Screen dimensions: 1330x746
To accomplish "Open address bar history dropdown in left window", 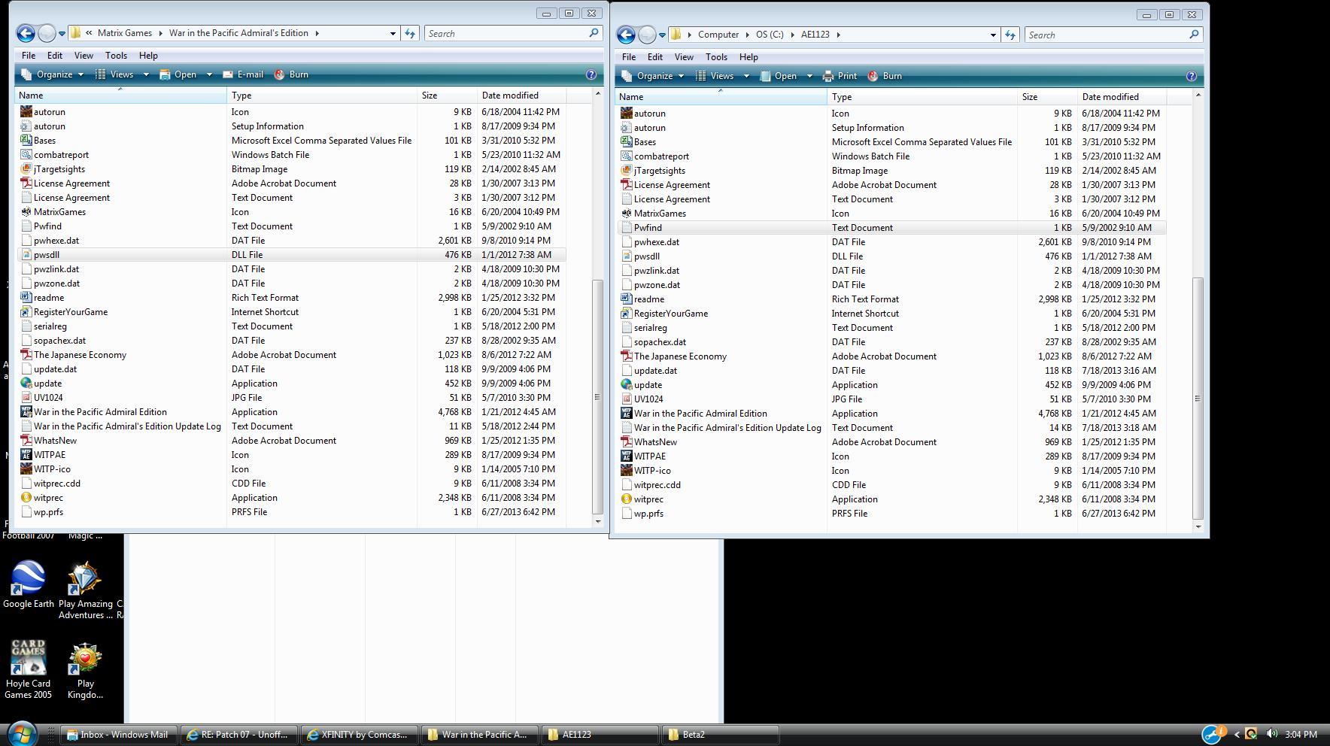I will 393,33.
